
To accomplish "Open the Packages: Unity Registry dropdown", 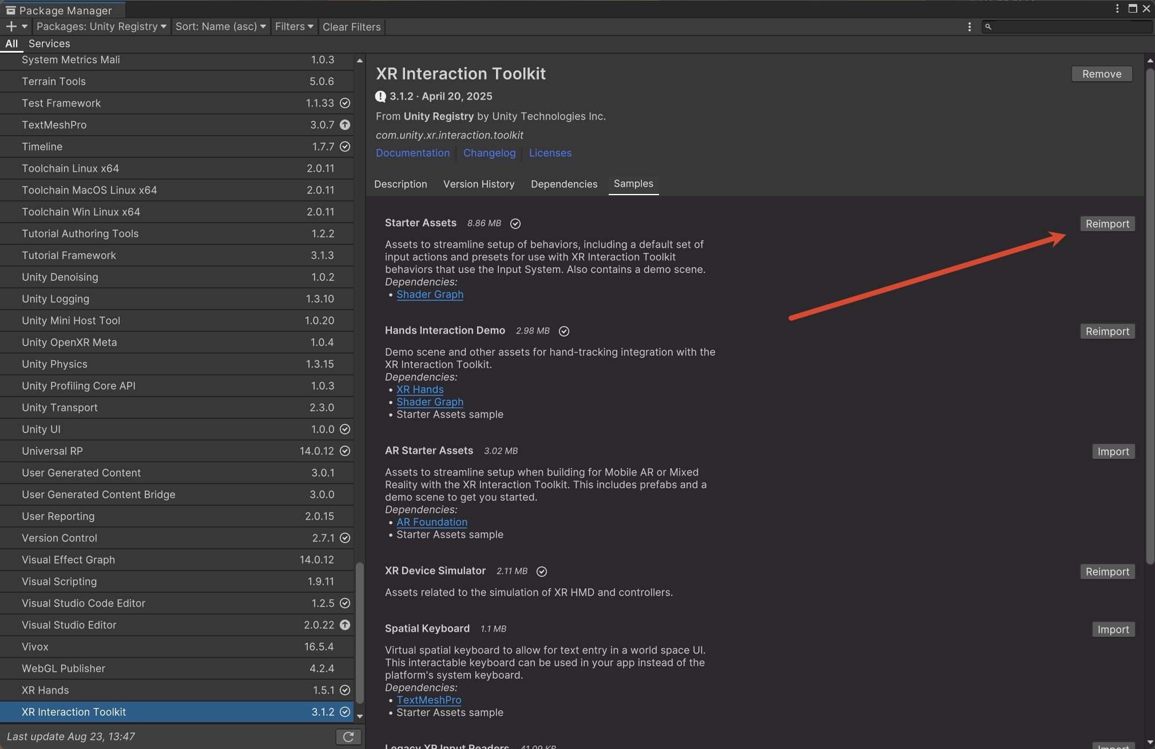I will point(101,26).
